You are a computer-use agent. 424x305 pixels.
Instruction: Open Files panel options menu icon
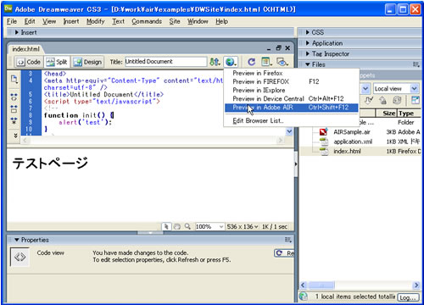[416, 64]
